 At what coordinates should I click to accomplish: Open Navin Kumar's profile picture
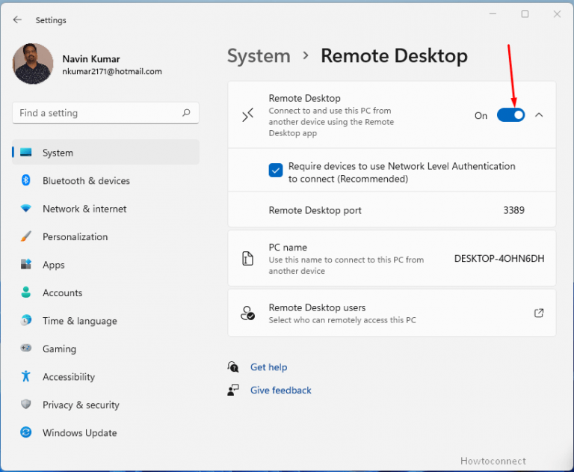[33, 64]
